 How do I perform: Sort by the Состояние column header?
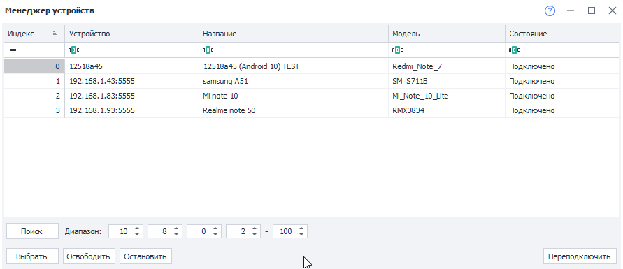click(561, 34)
